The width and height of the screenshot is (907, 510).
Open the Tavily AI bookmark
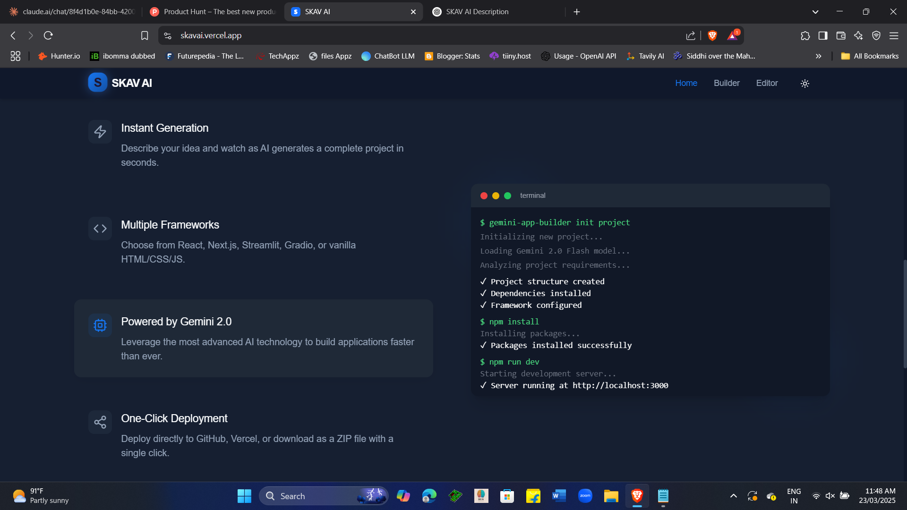645,56
